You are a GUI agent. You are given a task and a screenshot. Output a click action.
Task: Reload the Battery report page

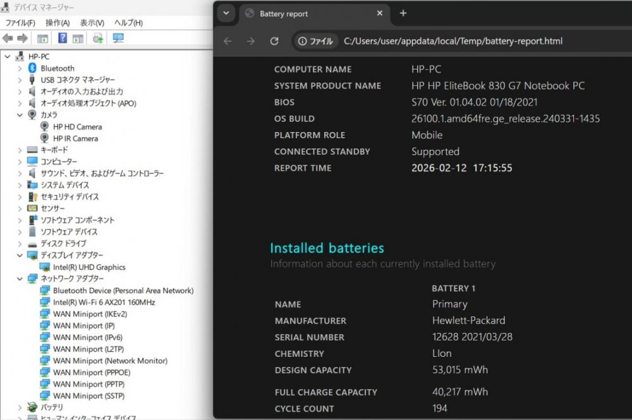[x=274, y=41]
